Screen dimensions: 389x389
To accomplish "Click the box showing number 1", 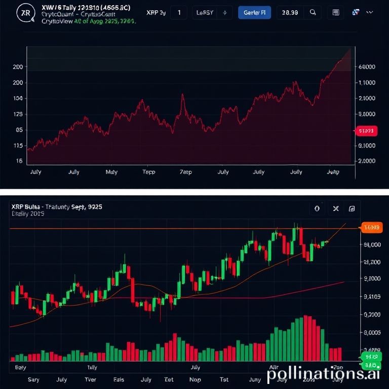I will point(179,12).
